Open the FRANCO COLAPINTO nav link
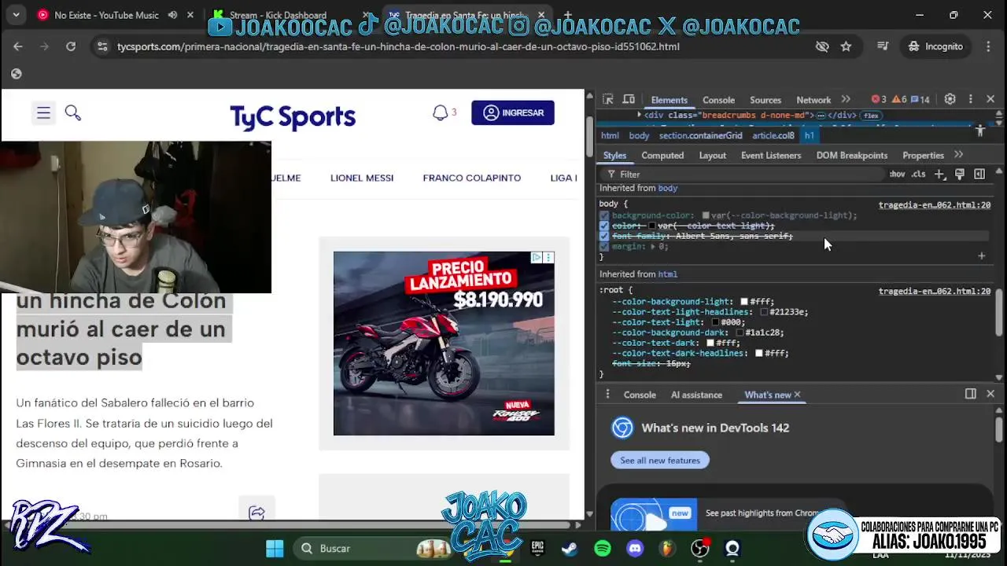 pyautogui.click(x=472, y=178)
